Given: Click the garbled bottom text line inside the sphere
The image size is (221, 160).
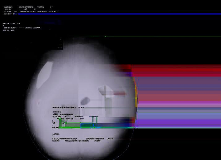Looking at the screenshot, I should click(x=76, y=141).
